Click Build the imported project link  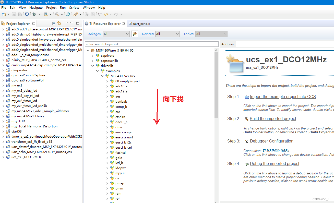(x=273, y=118)
